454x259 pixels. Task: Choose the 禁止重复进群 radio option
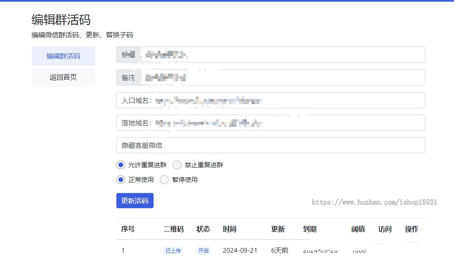tap(177, 165)
